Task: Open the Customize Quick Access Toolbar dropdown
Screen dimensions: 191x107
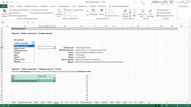Action: (16, 2)
